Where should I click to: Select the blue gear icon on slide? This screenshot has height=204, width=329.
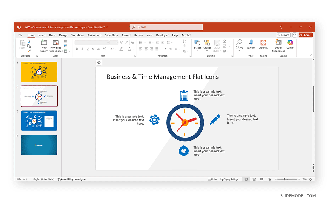point(154,120)
